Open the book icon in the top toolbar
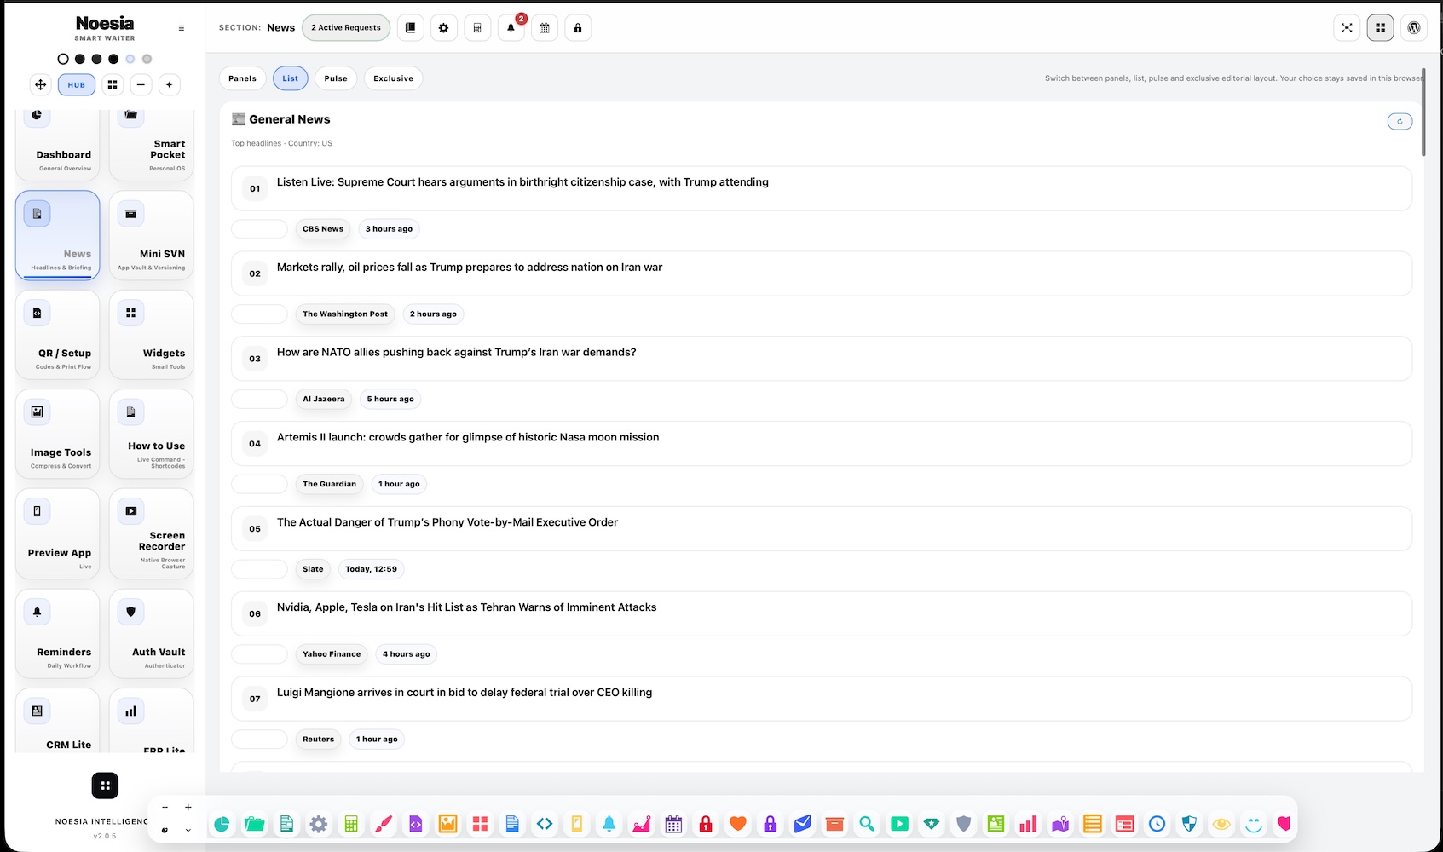Image resolution: width=1443 pixels, height=852 pixels. (410, 28)
